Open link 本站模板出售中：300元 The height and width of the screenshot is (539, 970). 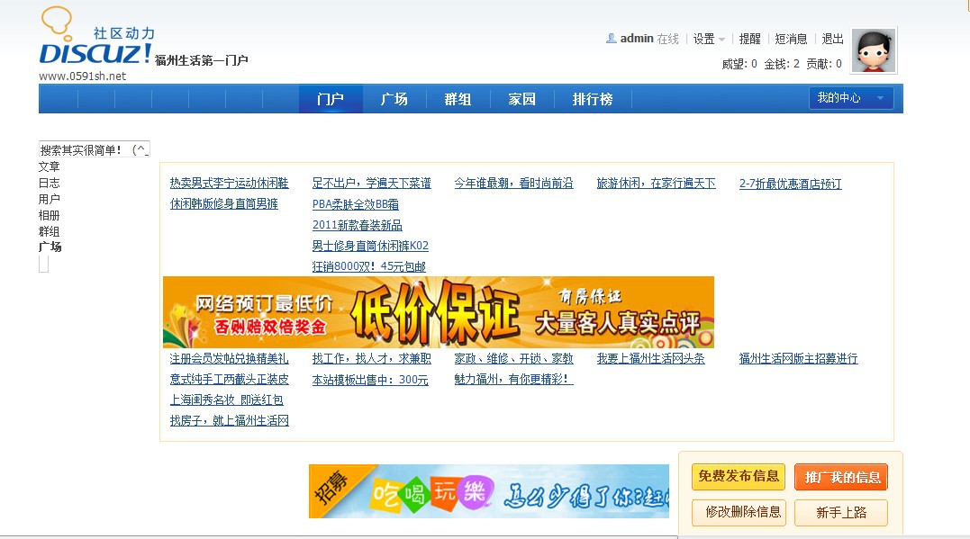370,380
